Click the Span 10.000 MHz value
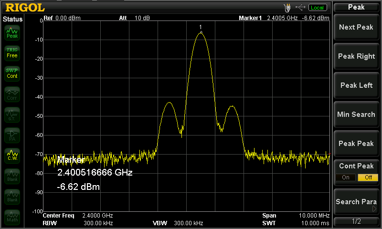This screenshot has height=229, width=382. 314,216
